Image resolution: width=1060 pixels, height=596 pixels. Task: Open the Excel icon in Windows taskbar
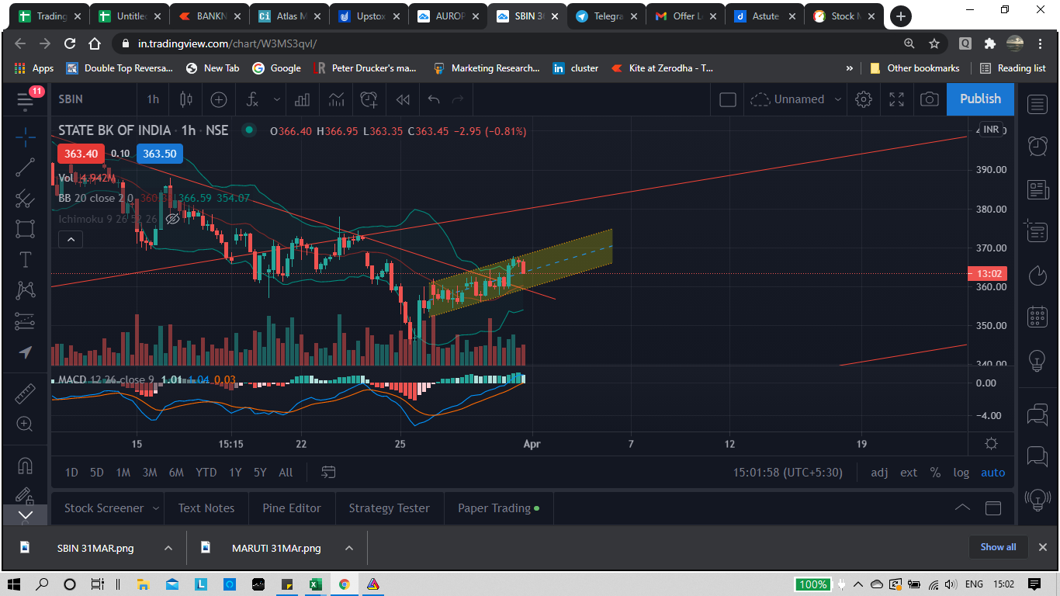tap(315, 584)
